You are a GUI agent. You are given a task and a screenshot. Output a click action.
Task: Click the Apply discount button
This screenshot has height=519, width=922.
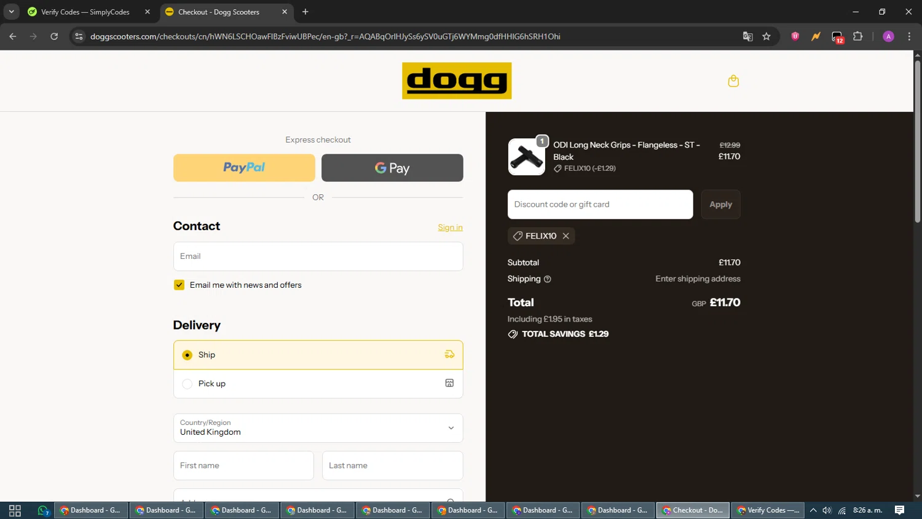point(720,204)
